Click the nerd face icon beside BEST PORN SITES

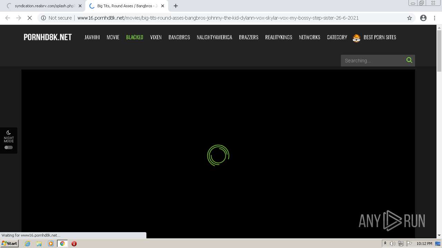[357, 38]
